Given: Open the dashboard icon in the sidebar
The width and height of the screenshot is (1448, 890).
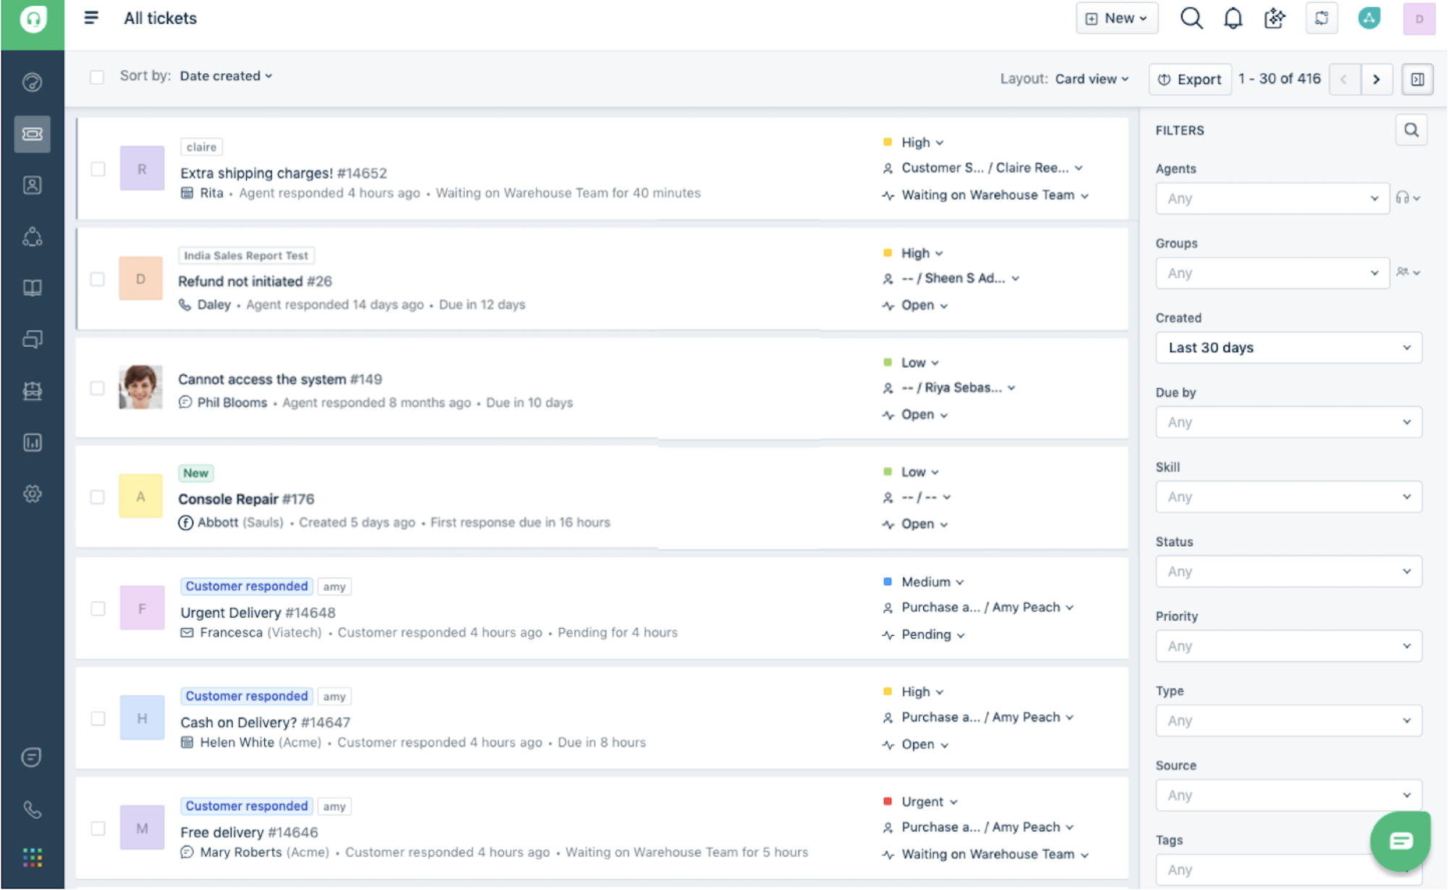Looking at the screenshot, I should pyautogui.click(x=32, y=82).
